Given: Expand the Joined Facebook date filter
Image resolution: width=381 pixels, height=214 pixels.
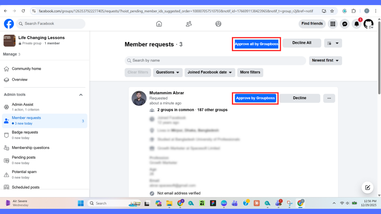Looking at the screenshot, I should click(x=210, y=73).
